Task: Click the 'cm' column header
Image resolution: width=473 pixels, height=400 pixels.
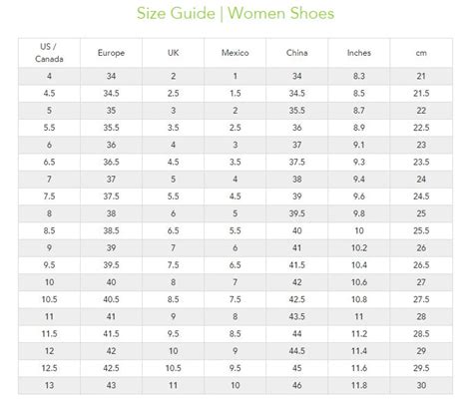Action: coord(421,53)
